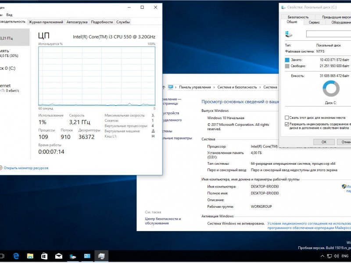Maximize the Task Manager window

click(142, 7)
